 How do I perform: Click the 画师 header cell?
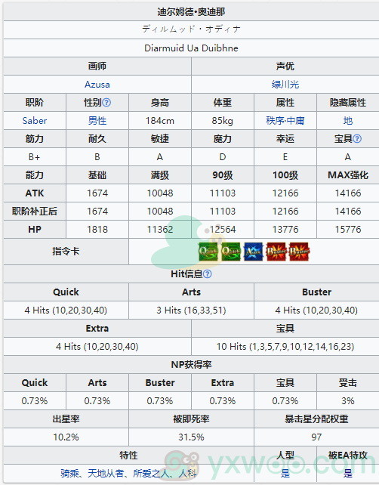97,66
